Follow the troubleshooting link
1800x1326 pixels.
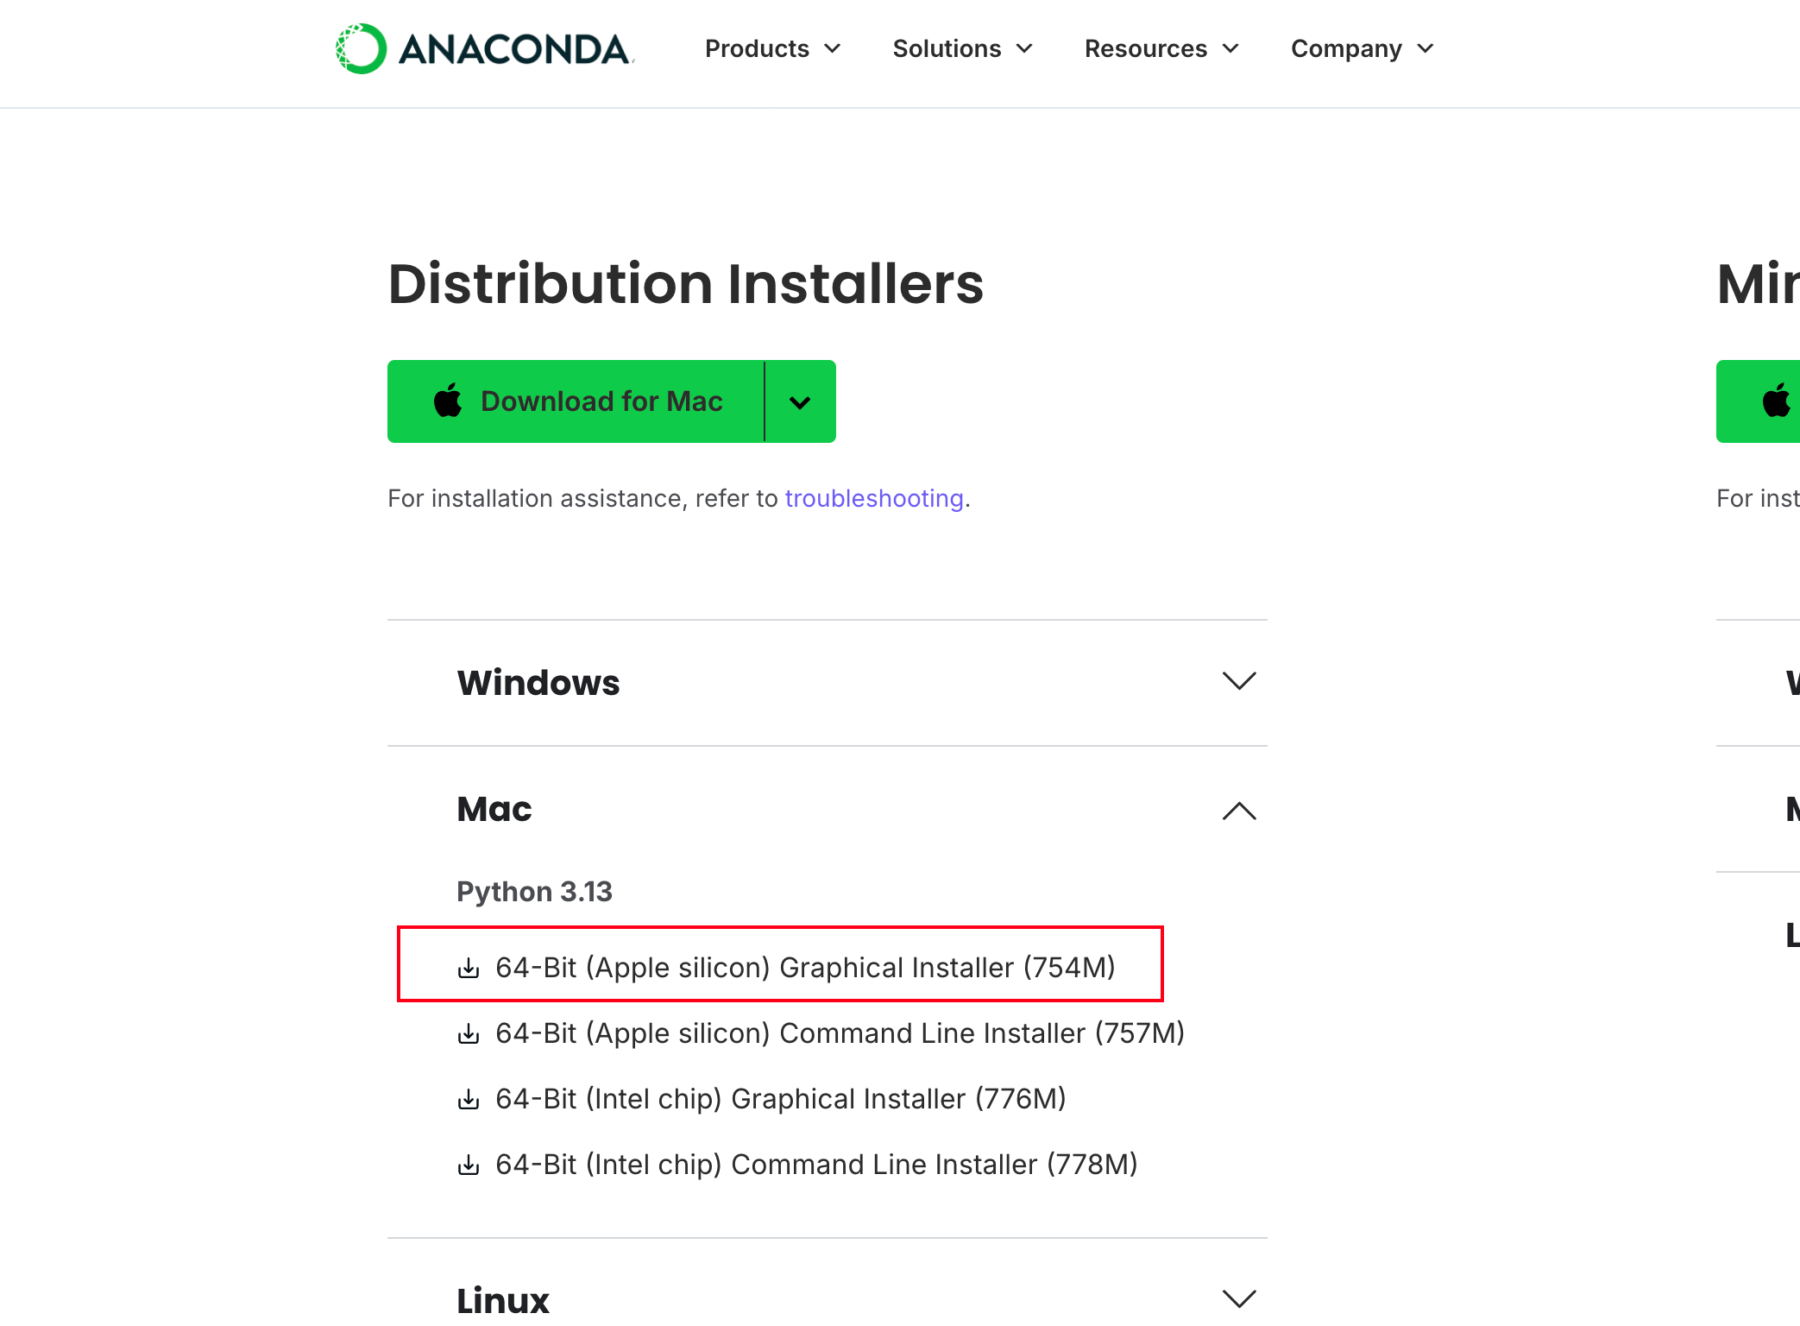[x=873, y=499]
